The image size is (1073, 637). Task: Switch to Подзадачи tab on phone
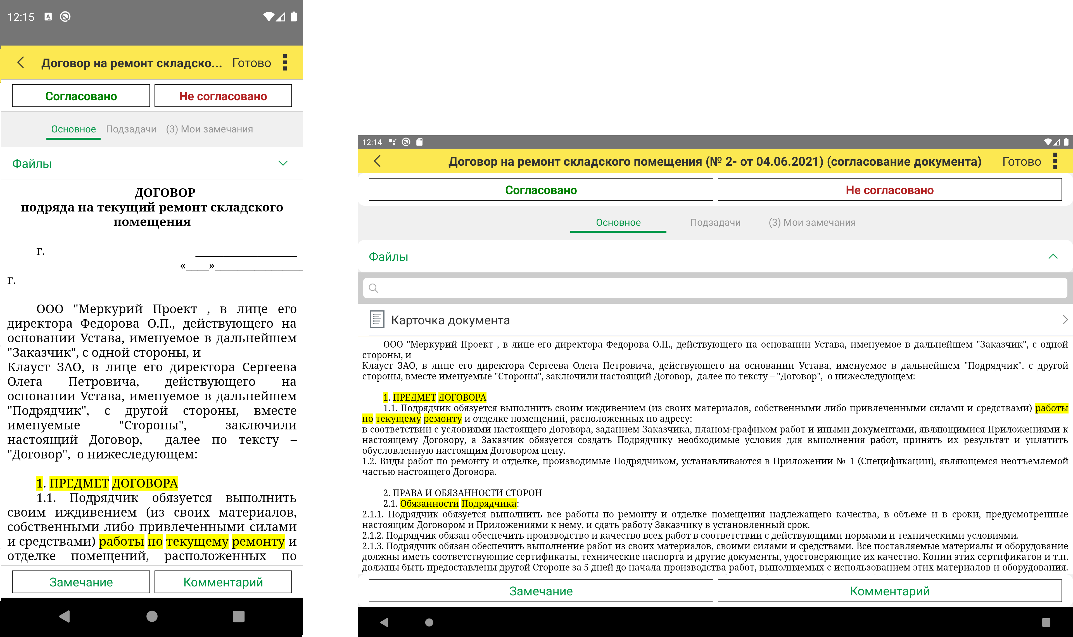click(131, 129)
